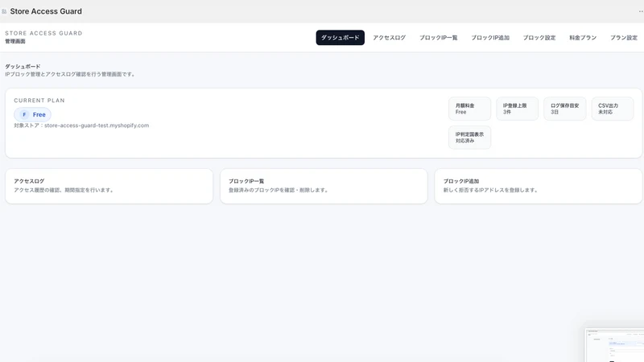Click the ダッシュボード page heading
Screen dimensions: 644x362
point(23,66)
